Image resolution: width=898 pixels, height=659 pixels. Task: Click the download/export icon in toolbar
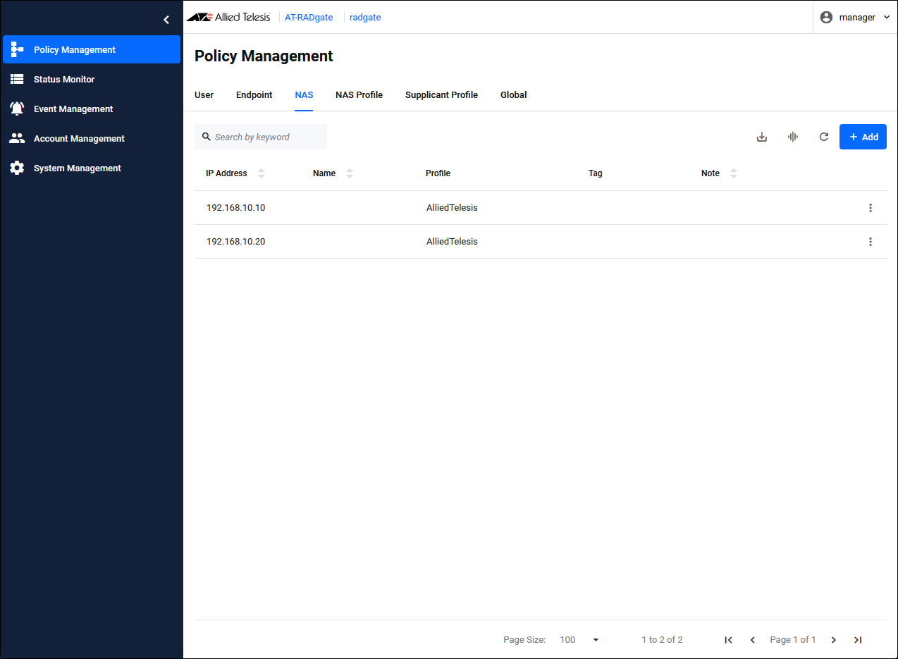(761, 137)
